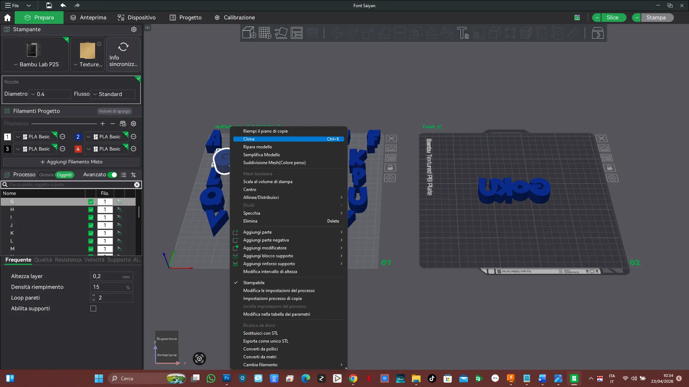Image resolution: width=689 pixels, height=387 pixels.
Task: Switch to the Anteprima tab
Action: (88, 18)
